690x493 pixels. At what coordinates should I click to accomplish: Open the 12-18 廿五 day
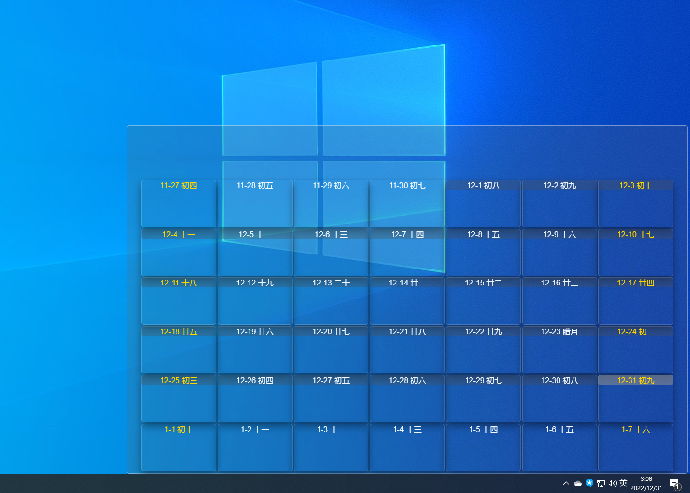(x=178, y=350)
